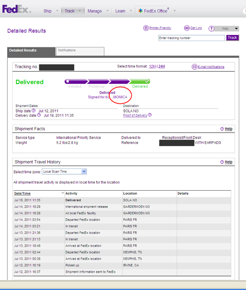Click the E-mail notifications envelope icon
The image size is (246, 290).
(194, 67)
